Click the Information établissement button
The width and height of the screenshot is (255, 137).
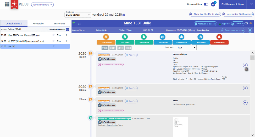click(x=238, y=14)
